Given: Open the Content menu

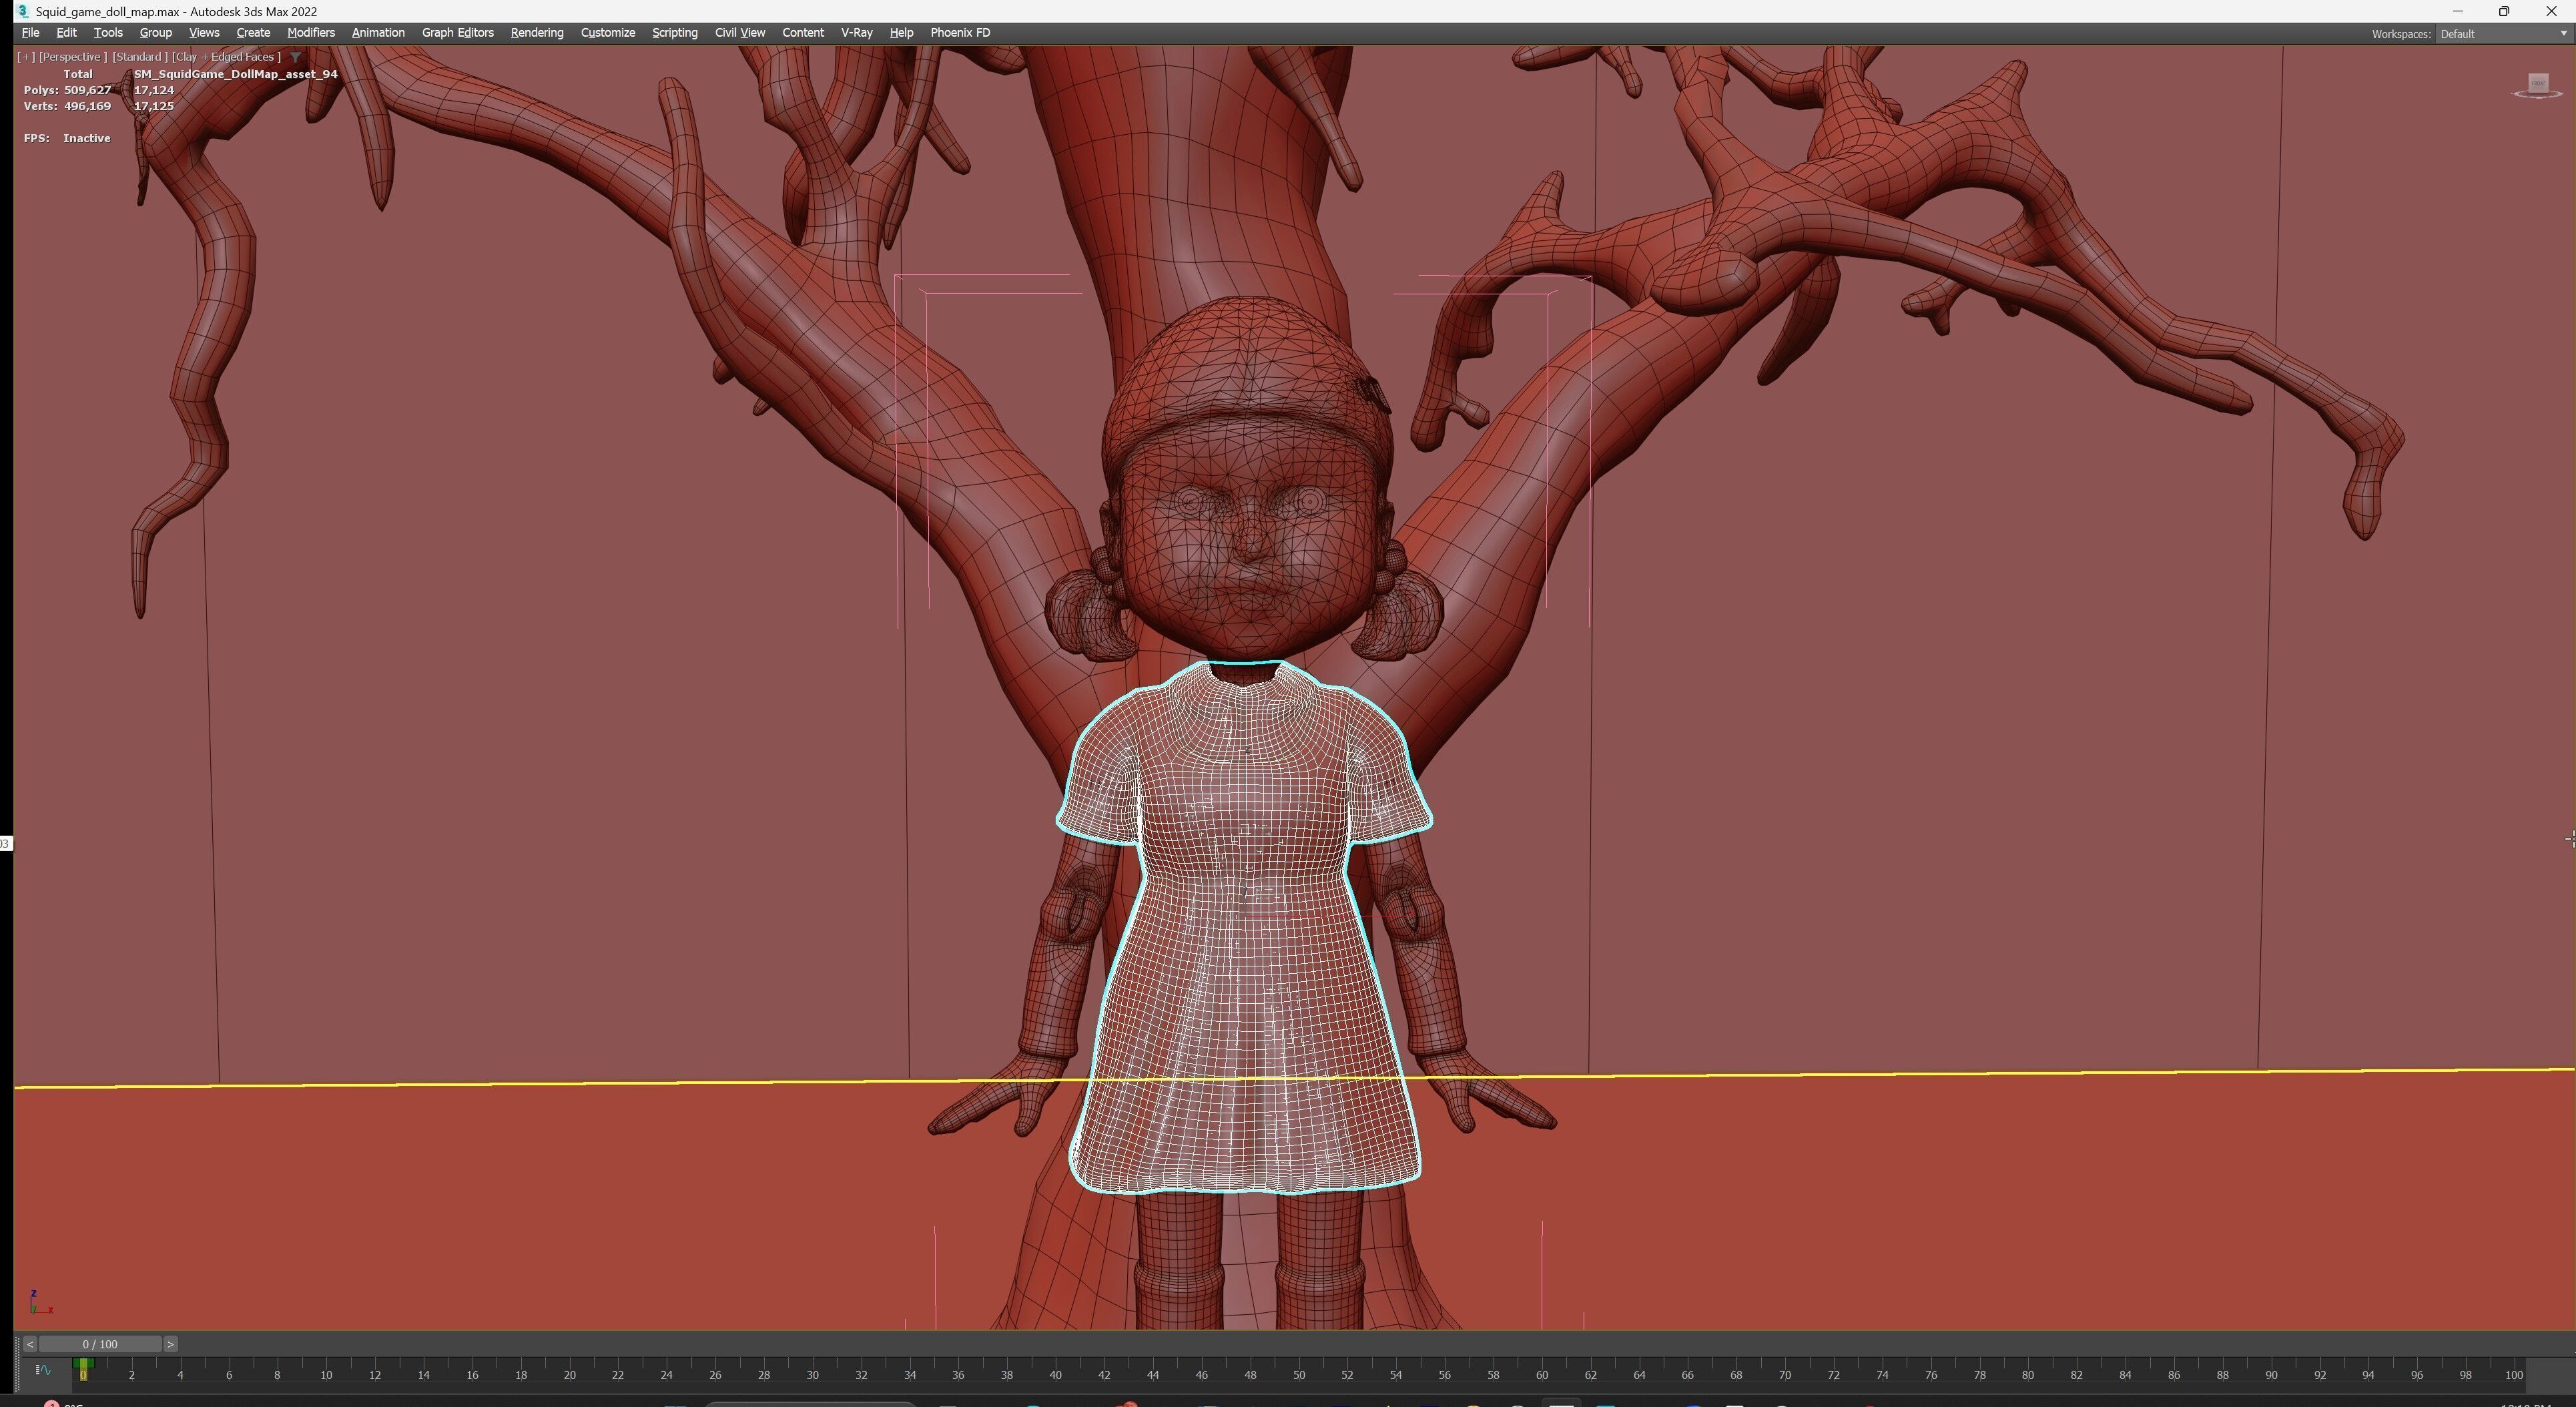Looking at the screenshot, I should point(803,33).
